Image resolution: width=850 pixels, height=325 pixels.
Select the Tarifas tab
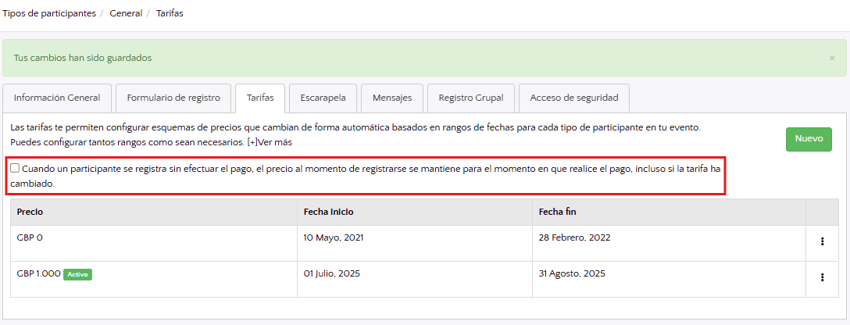pyautogui.click(x=260, y=98)
